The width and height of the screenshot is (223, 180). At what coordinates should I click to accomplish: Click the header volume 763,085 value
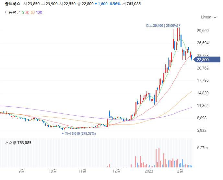(x=134, y=4)
